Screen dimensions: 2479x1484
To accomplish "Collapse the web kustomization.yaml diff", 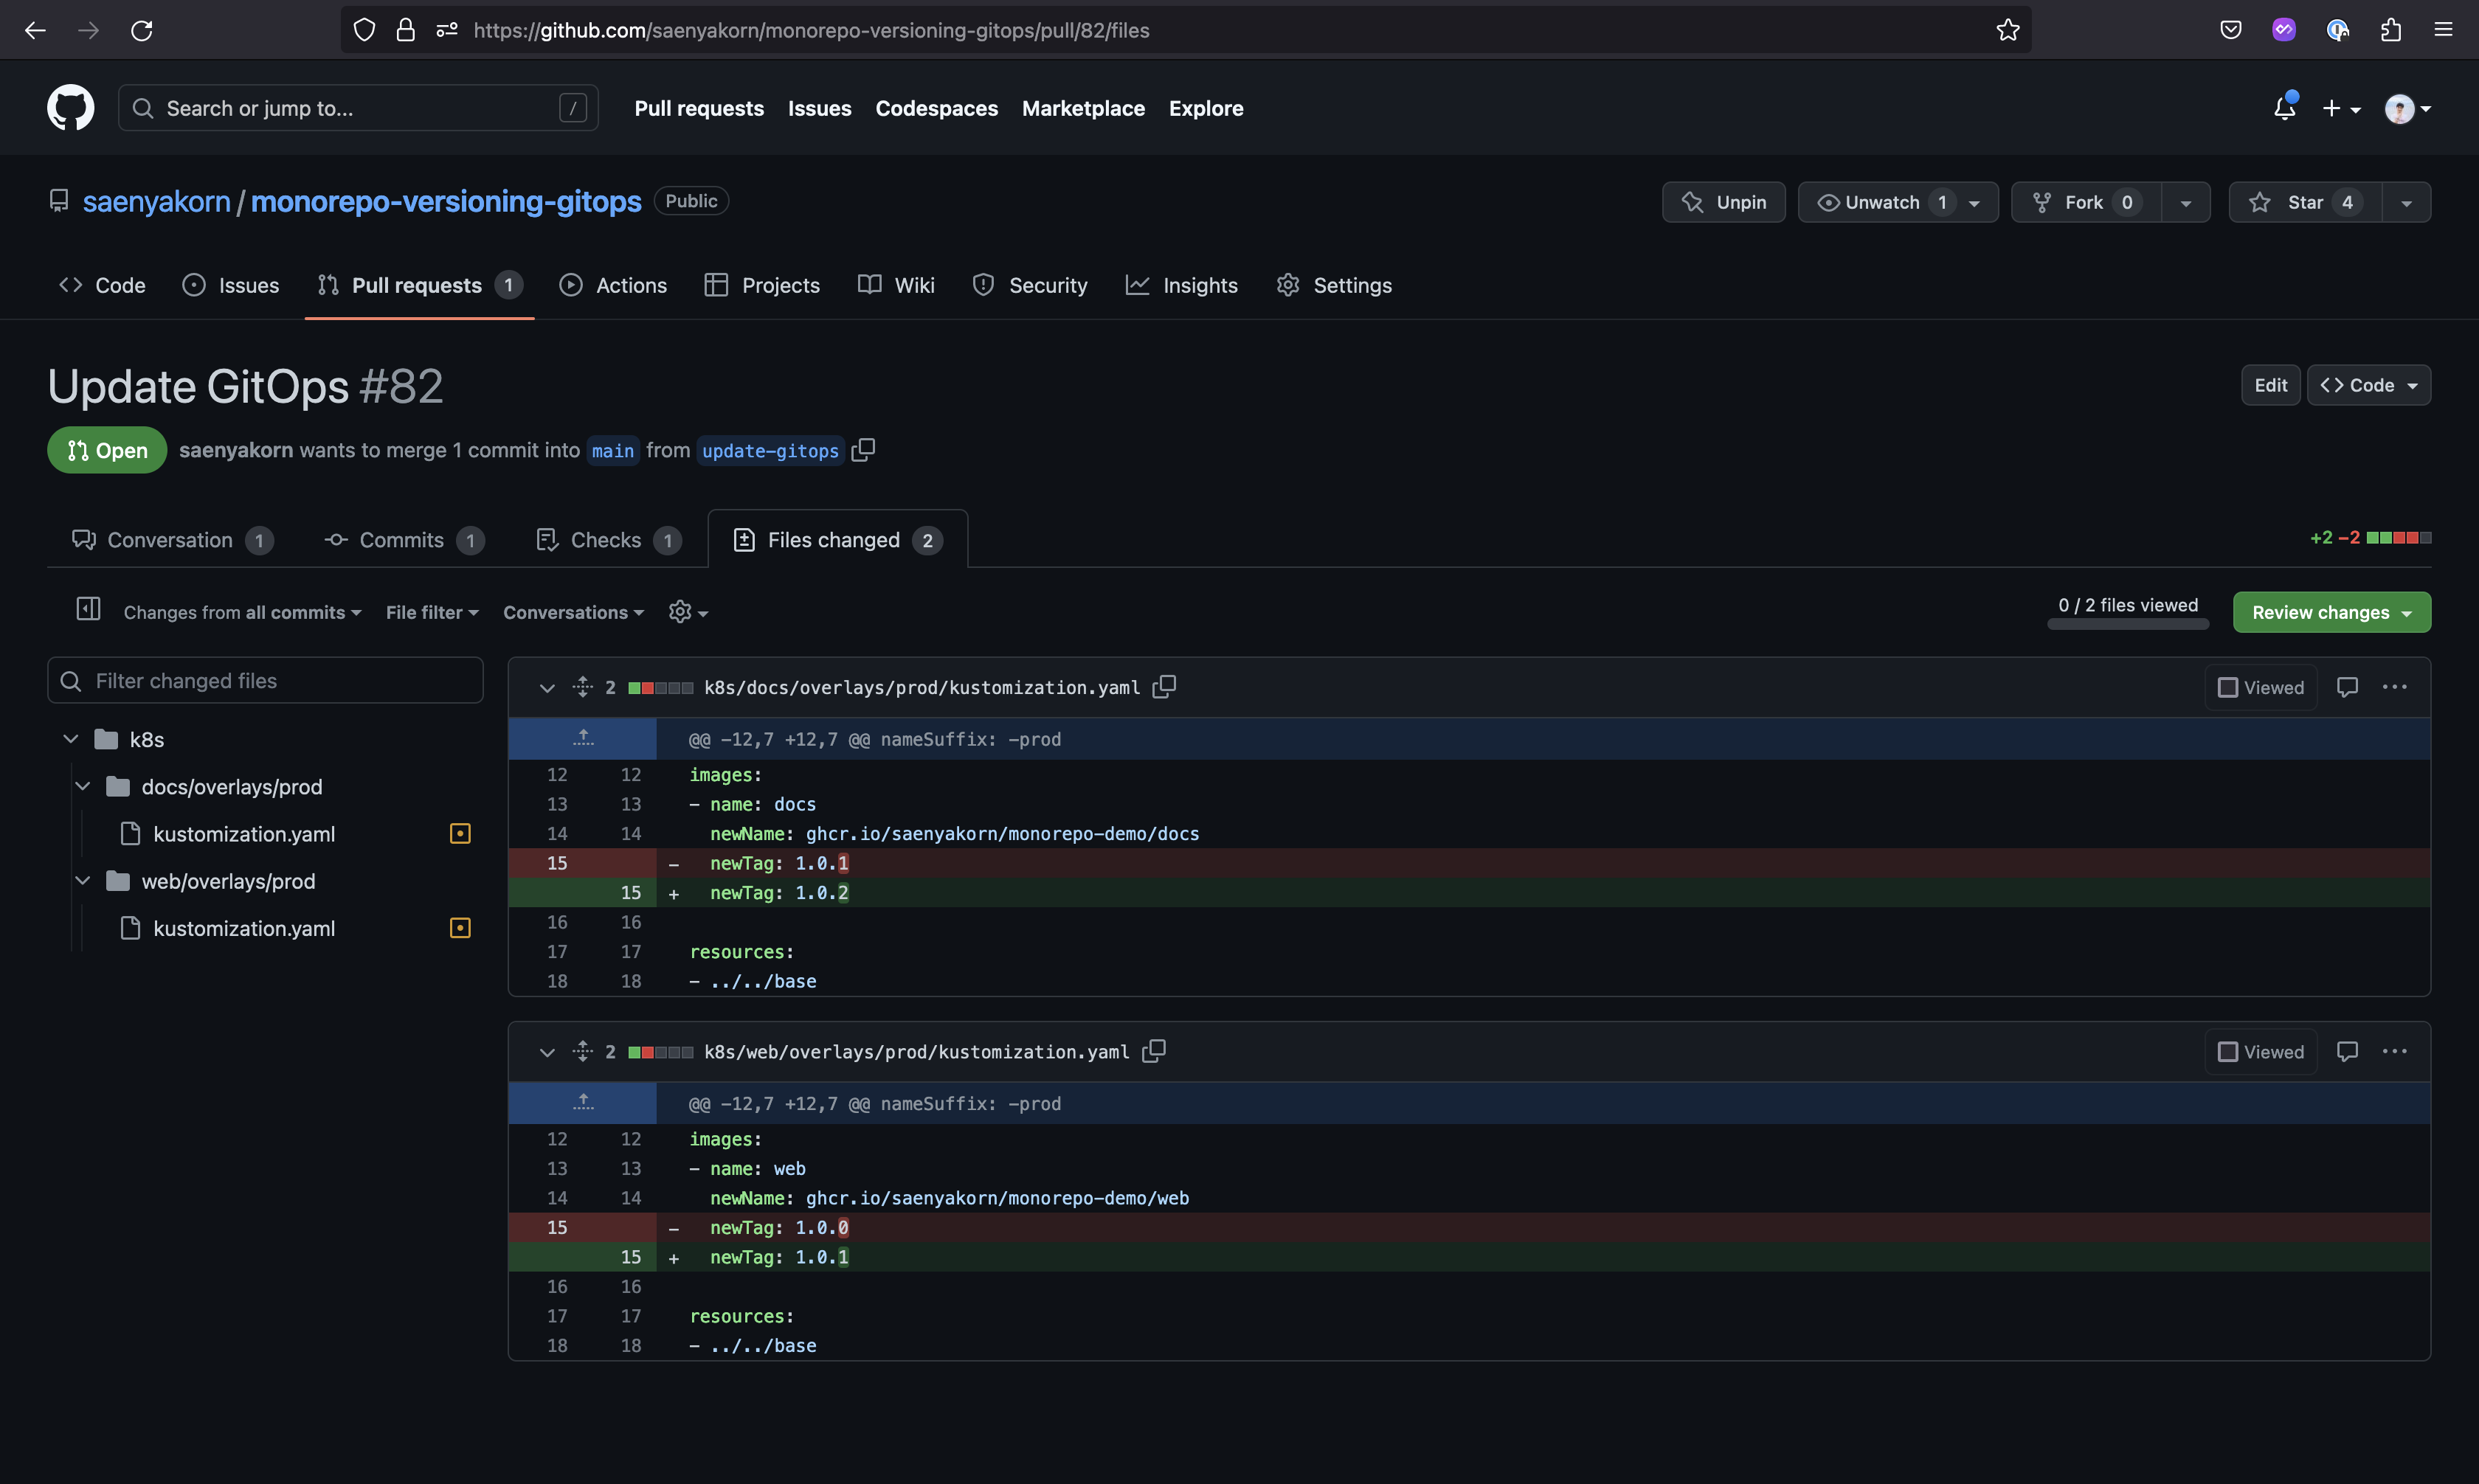I will pos(547,1052).
